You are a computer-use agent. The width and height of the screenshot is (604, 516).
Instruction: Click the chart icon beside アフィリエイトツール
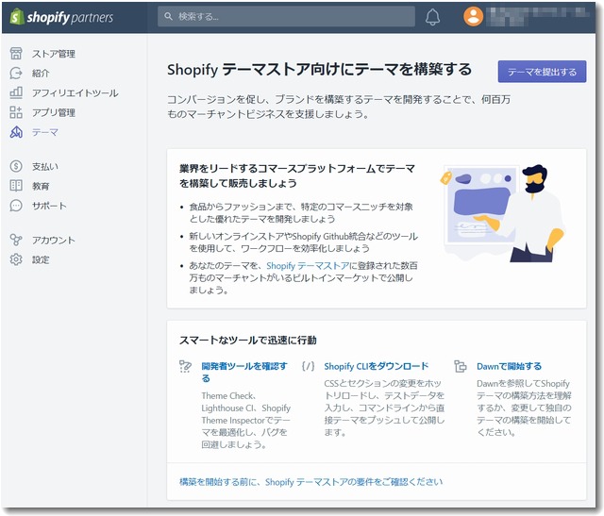16,92
